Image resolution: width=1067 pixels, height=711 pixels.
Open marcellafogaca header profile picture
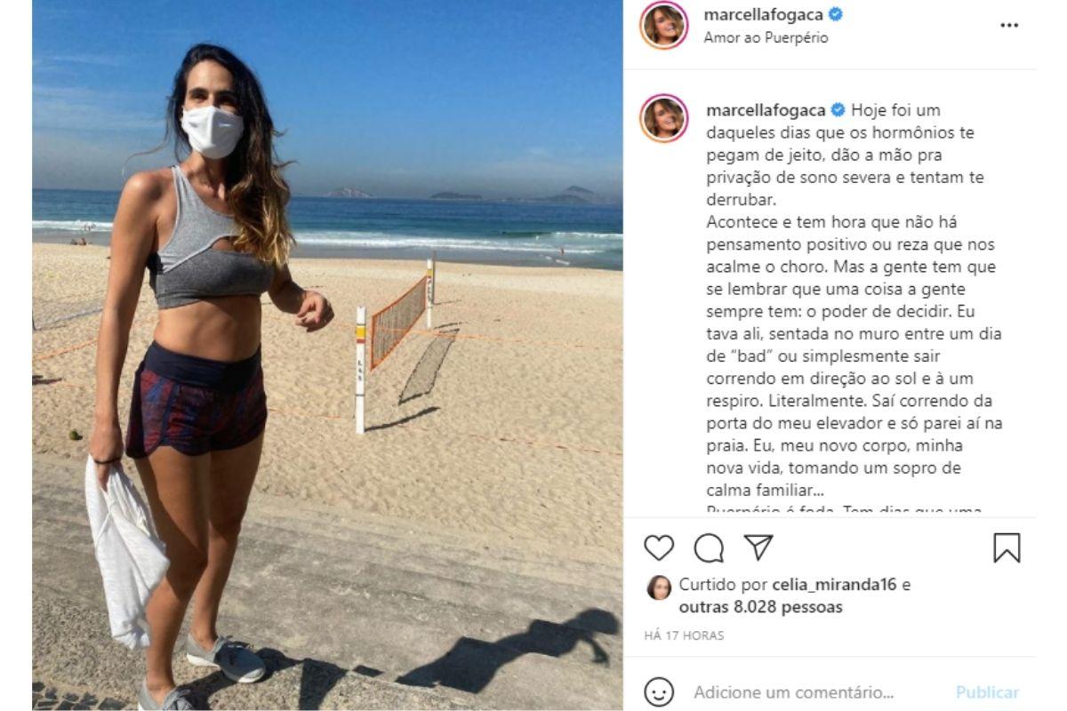pos(663,25)
